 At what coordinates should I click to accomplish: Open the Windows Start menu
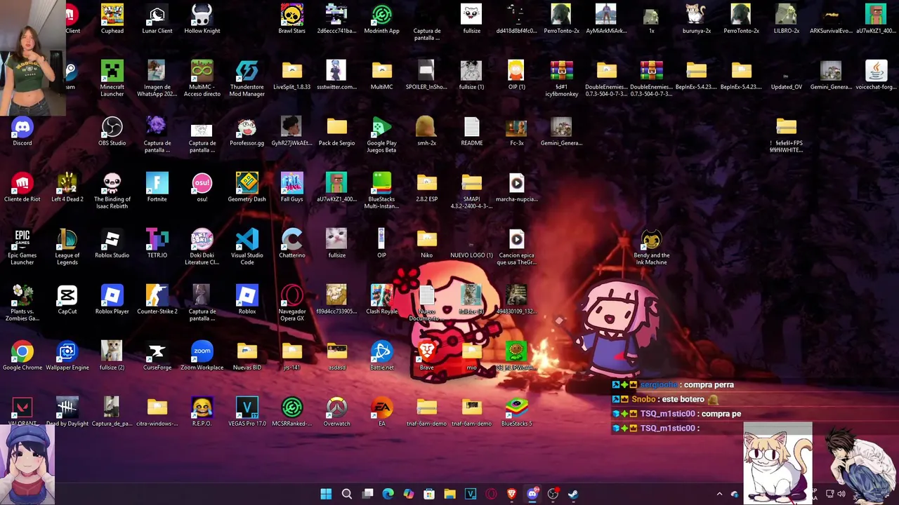tap(326, 494)
